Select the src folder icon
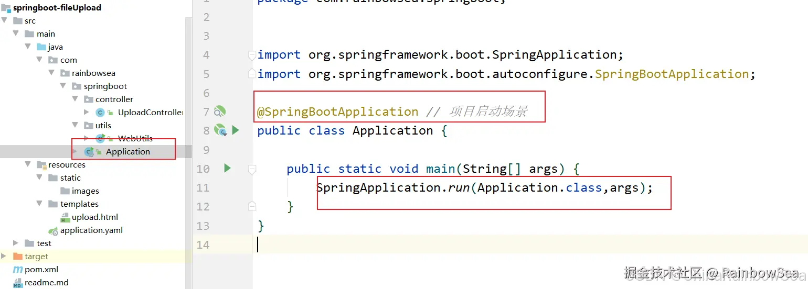 pos(17,21)
